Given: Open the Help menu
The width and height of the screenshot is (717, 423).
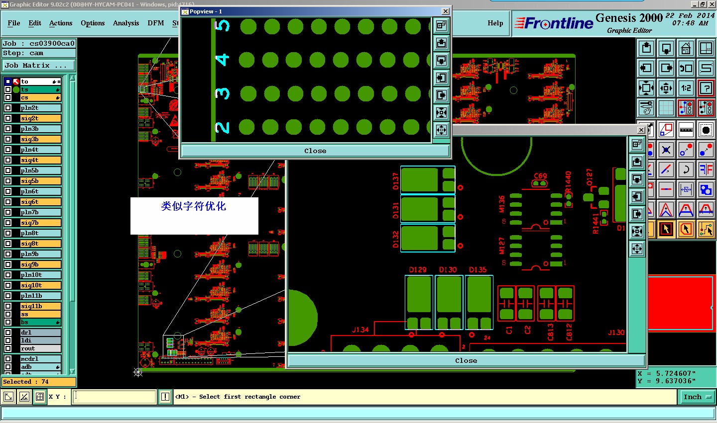Looking at the screenshot, I should [x=495, y=23].
